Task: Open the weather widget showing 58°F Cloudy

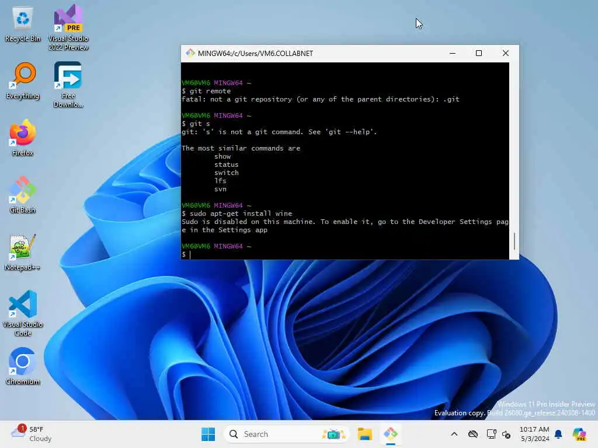Action: tap(32, 434)
